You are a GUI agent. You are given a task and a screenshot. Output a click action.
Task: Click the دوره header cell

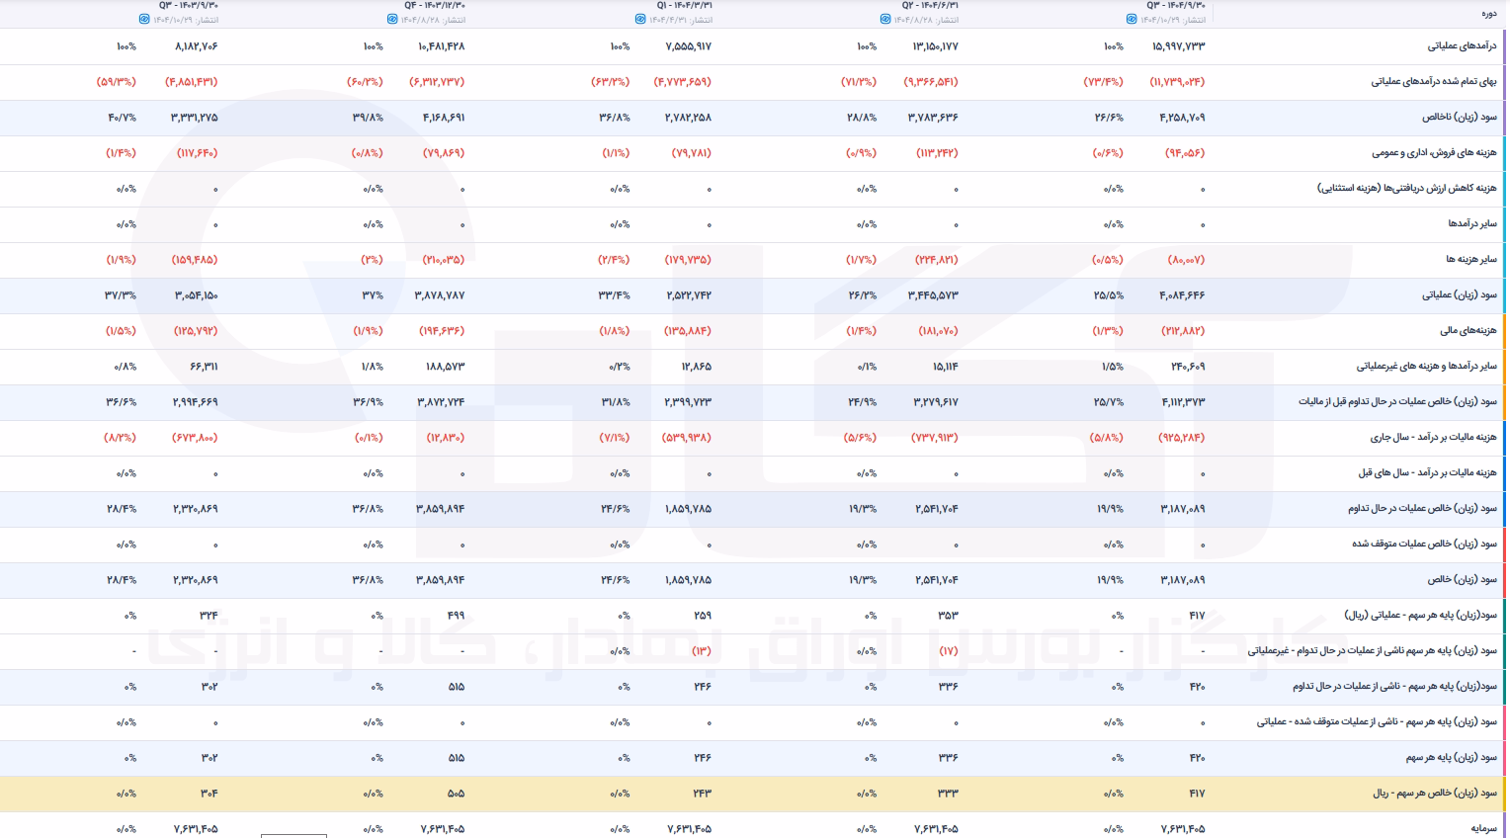(1488, 14)
